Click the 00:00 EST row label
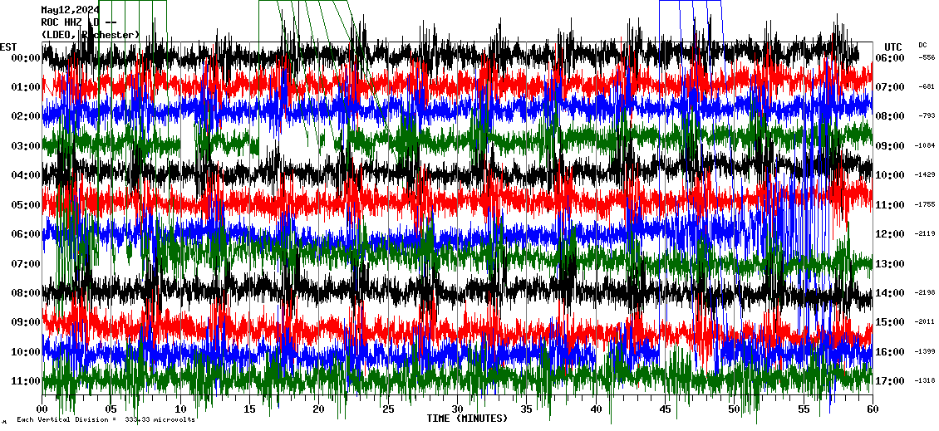Image resolution: width=939 pixels, height=431 pixels. click(x=25, y=58)
